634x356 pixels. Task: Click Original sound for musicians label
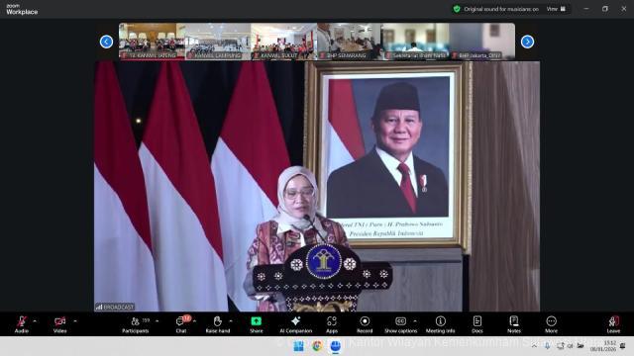(x=501, y=9)
